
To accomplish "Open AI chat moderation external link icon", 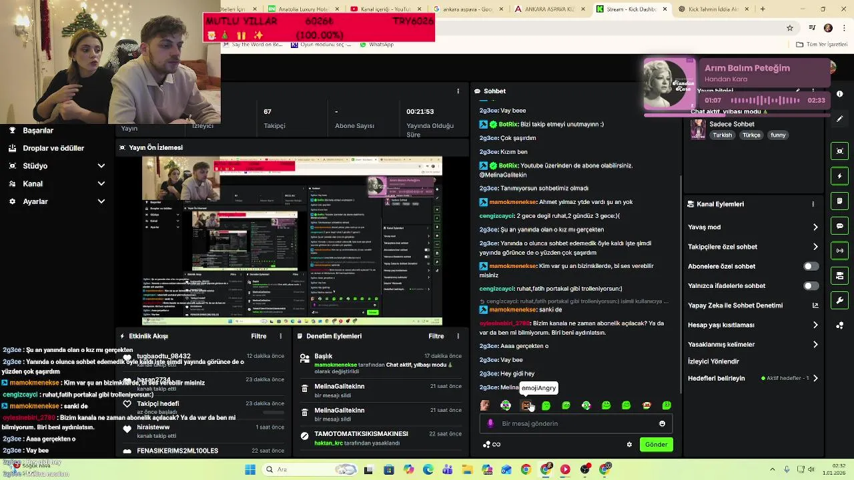I will click(x=815, y=305).
